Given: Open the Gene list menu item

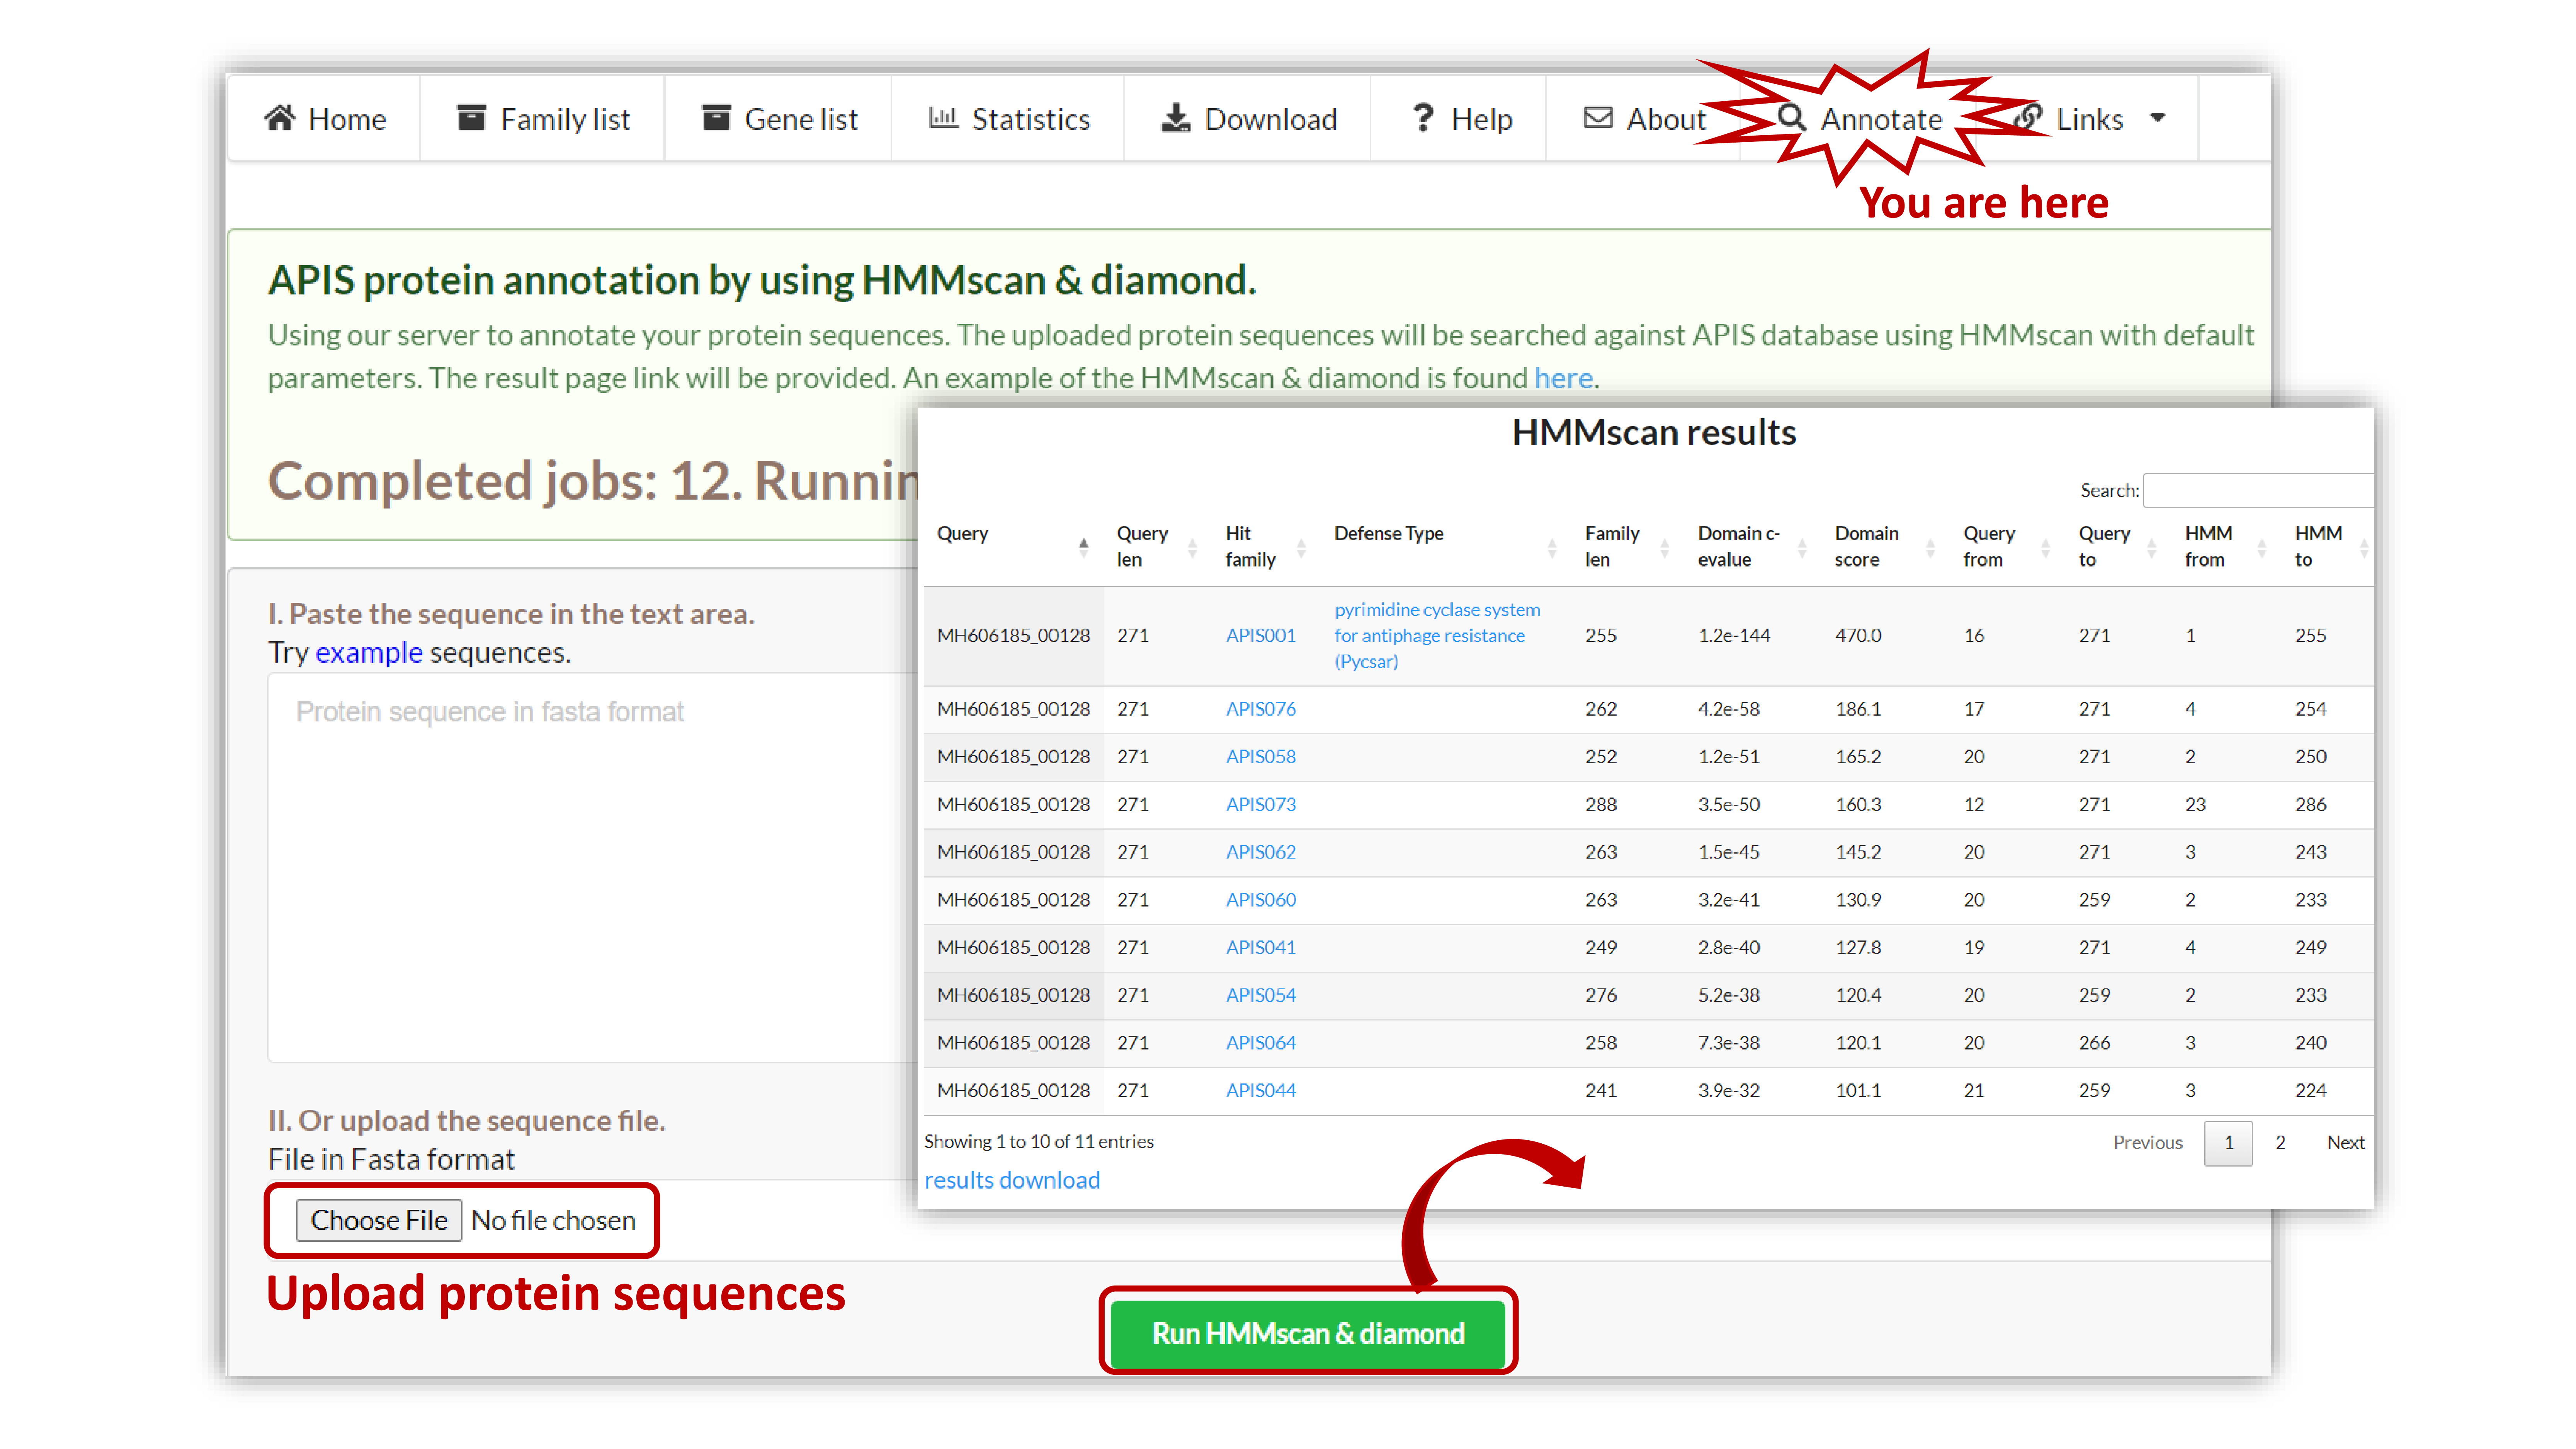Looking at the screenshot, I should pos(800,119).
